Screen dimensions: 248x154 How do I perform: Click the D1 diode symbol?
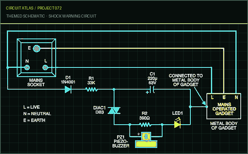coord(68,90)
